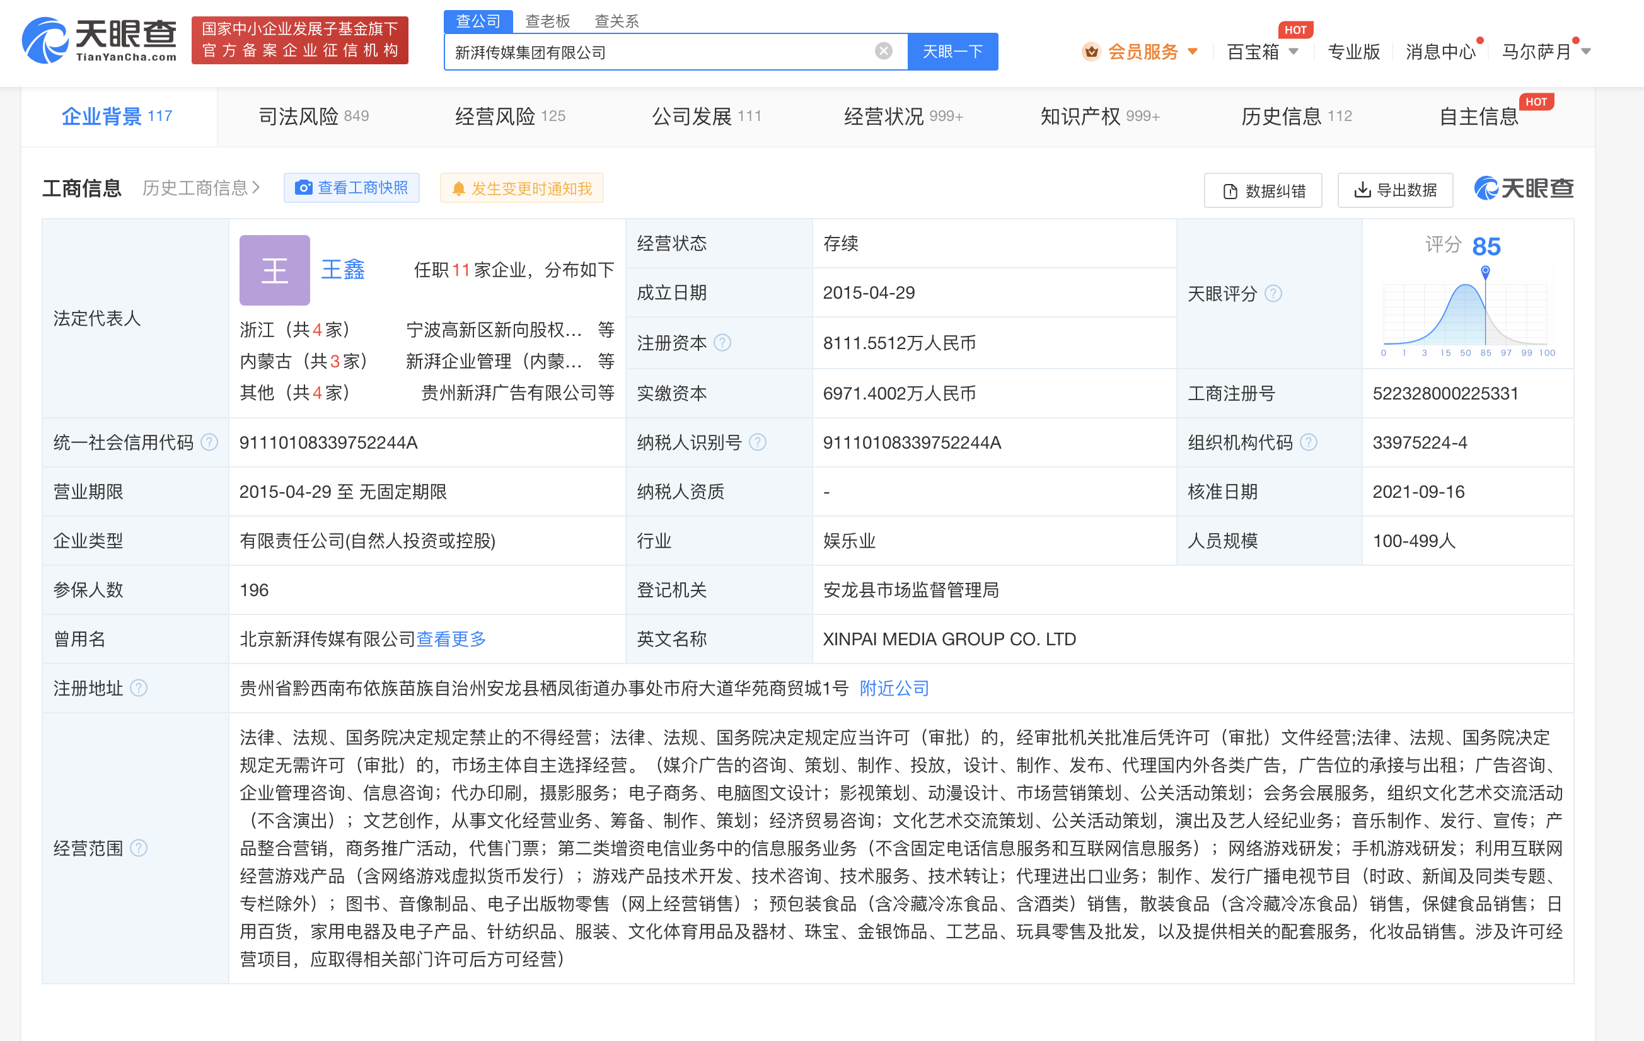Viewport: 1644px width, 1041px height.
Task: Switch to the 经营状况 tab
Action: pos(903,116)
